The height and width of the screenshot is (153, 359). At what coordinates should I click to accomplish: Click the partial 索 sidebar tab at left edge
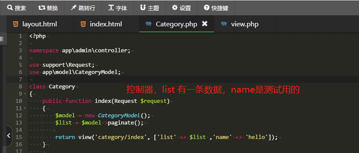coord(2,39)
